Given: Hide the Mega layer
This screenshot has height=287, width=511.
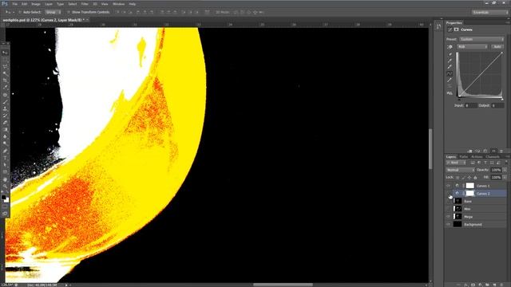Looking at the screenshot, I should point(449,217).
